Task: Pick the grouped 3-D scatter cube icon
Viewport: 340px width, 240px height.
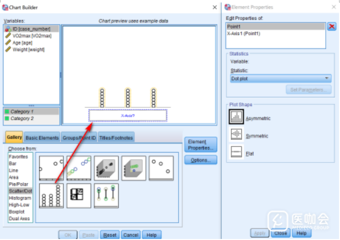Action: [134, 168]
